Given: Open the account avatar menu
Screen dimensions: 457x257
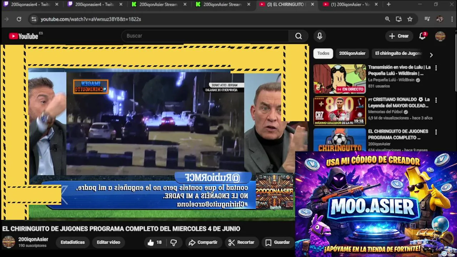Looking at the screenshot, I should [x=440, y=36].
